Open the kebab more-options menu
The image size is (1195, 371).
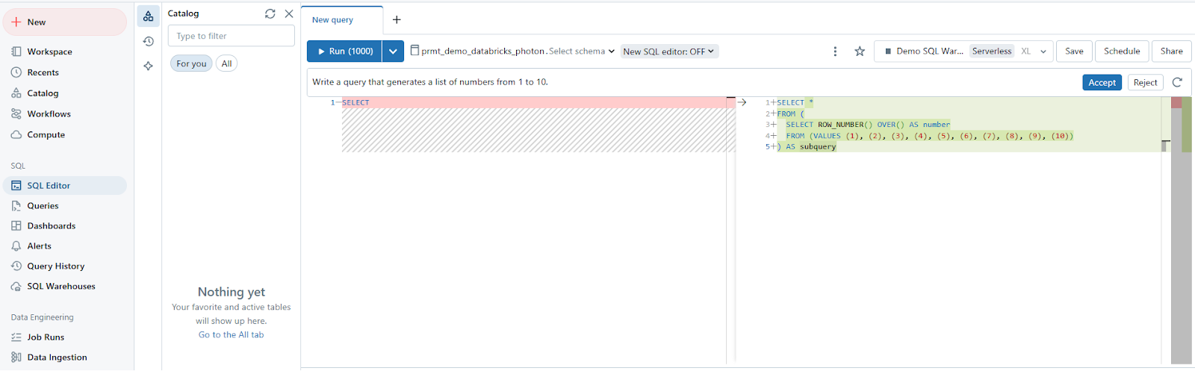(x=835, y=52)
